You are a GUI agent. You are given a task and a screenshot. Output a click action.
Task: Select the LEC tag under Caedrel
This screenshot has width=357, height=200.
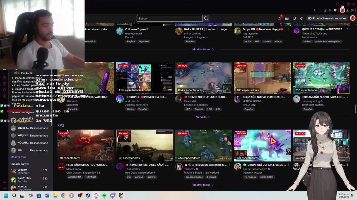(x=188, y=109)
